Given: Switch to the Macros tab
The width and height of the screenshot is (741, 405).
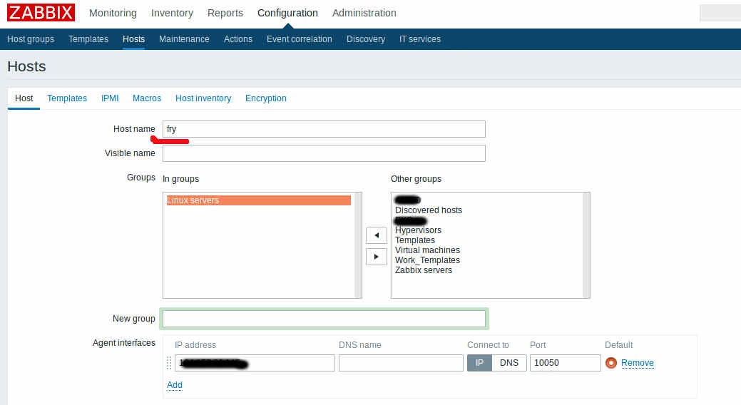Looking at the screenshot, I should 147,98.
